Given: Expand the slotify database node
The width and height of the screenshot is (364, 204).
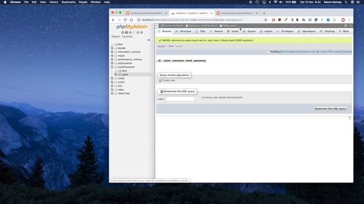Looking at the screenshot, I should 112,78.
